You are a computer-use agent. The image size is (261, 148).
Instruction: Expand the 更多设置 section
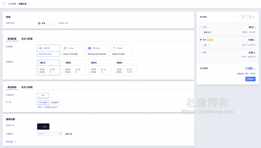(x=11, y=142)
